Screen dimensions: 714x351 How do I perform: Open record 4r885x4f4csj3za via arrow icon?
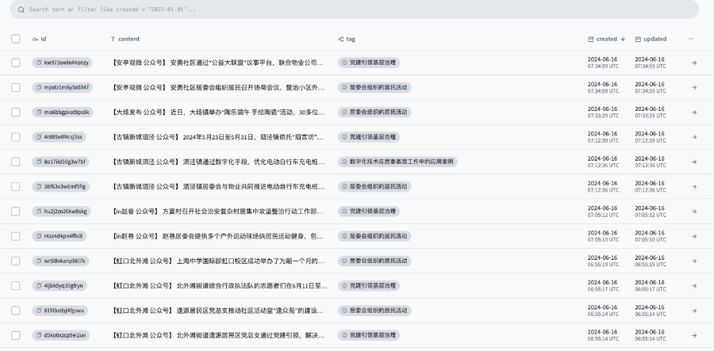[x=694, y=137]
